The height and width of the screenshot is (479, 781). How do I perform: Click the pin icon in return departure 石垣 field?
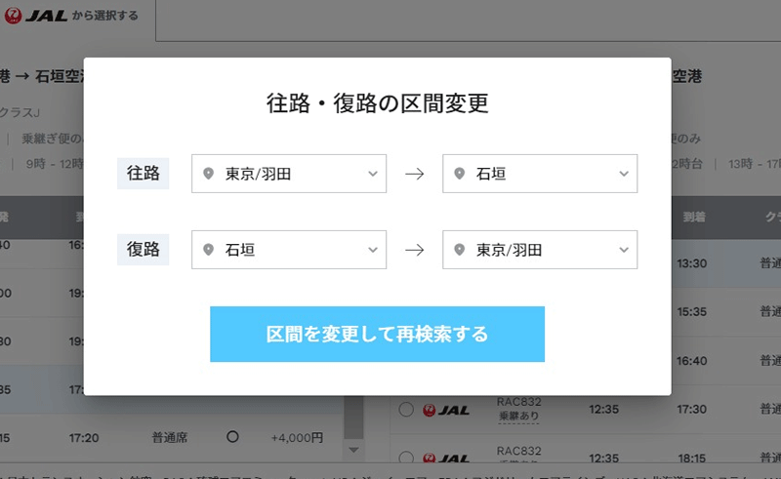[x=207, y=251]
